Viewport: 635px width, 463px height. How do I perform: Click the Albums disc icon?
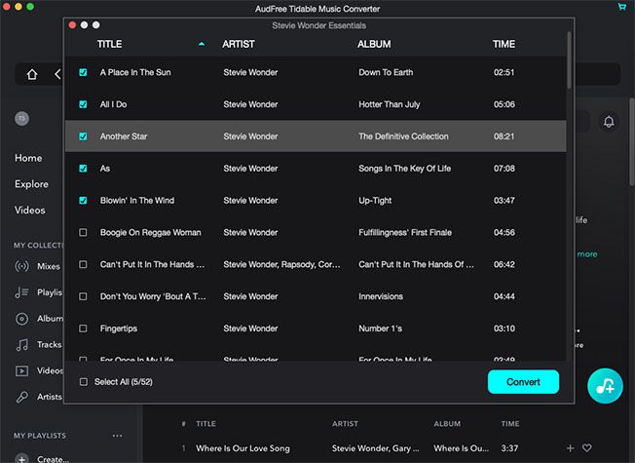click(x=21, y=319)
